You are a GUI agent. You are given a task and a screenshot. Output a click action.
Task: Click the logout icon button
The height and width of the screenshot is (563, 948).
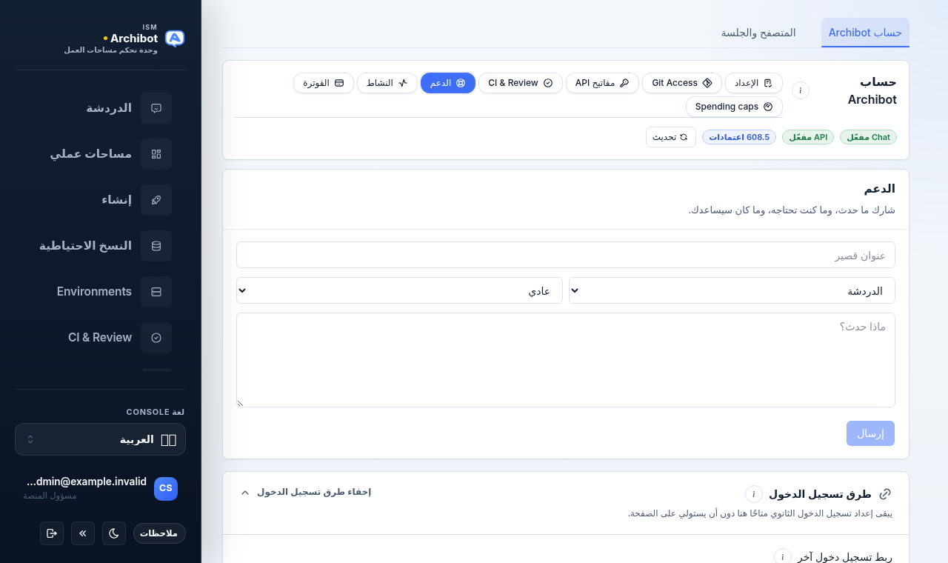[x=52, y=533]
